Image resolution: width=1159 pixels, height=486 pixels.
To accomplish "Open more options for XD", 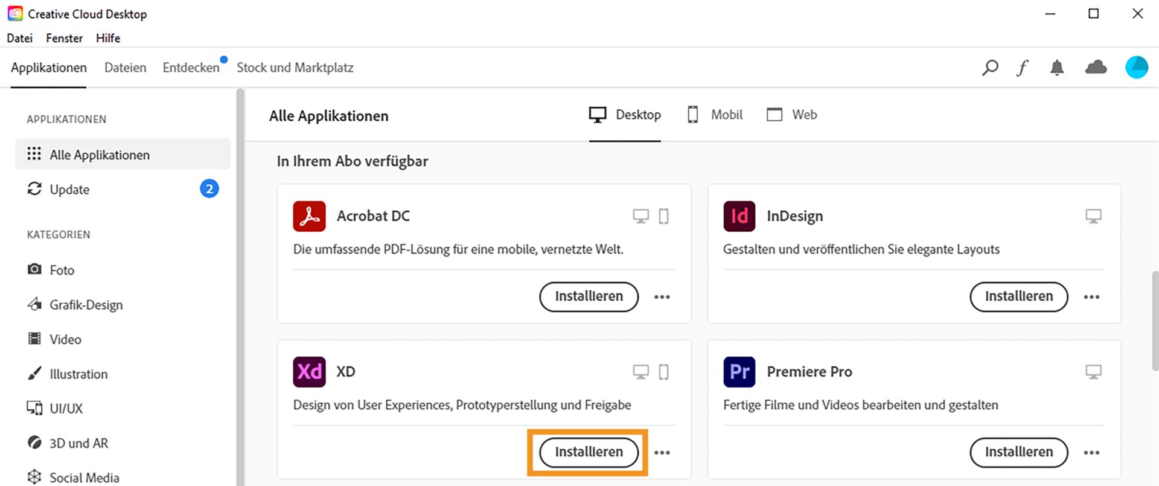I will click(662, 453).
